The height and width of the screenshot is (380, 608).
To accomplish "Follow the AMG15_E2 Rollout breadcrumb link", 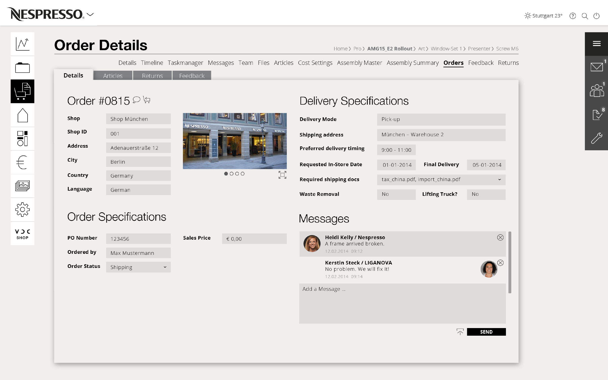I will coord(390,49).
